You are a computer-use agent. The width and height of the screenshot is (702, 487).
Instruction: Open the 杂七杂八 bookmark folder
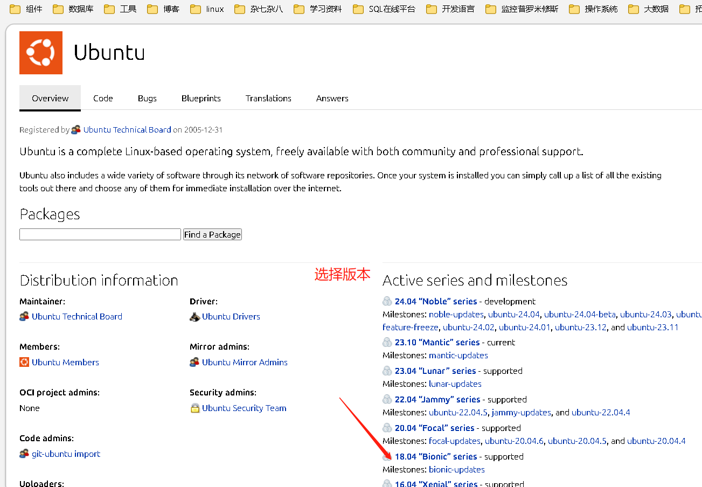[x=259, y=9]
